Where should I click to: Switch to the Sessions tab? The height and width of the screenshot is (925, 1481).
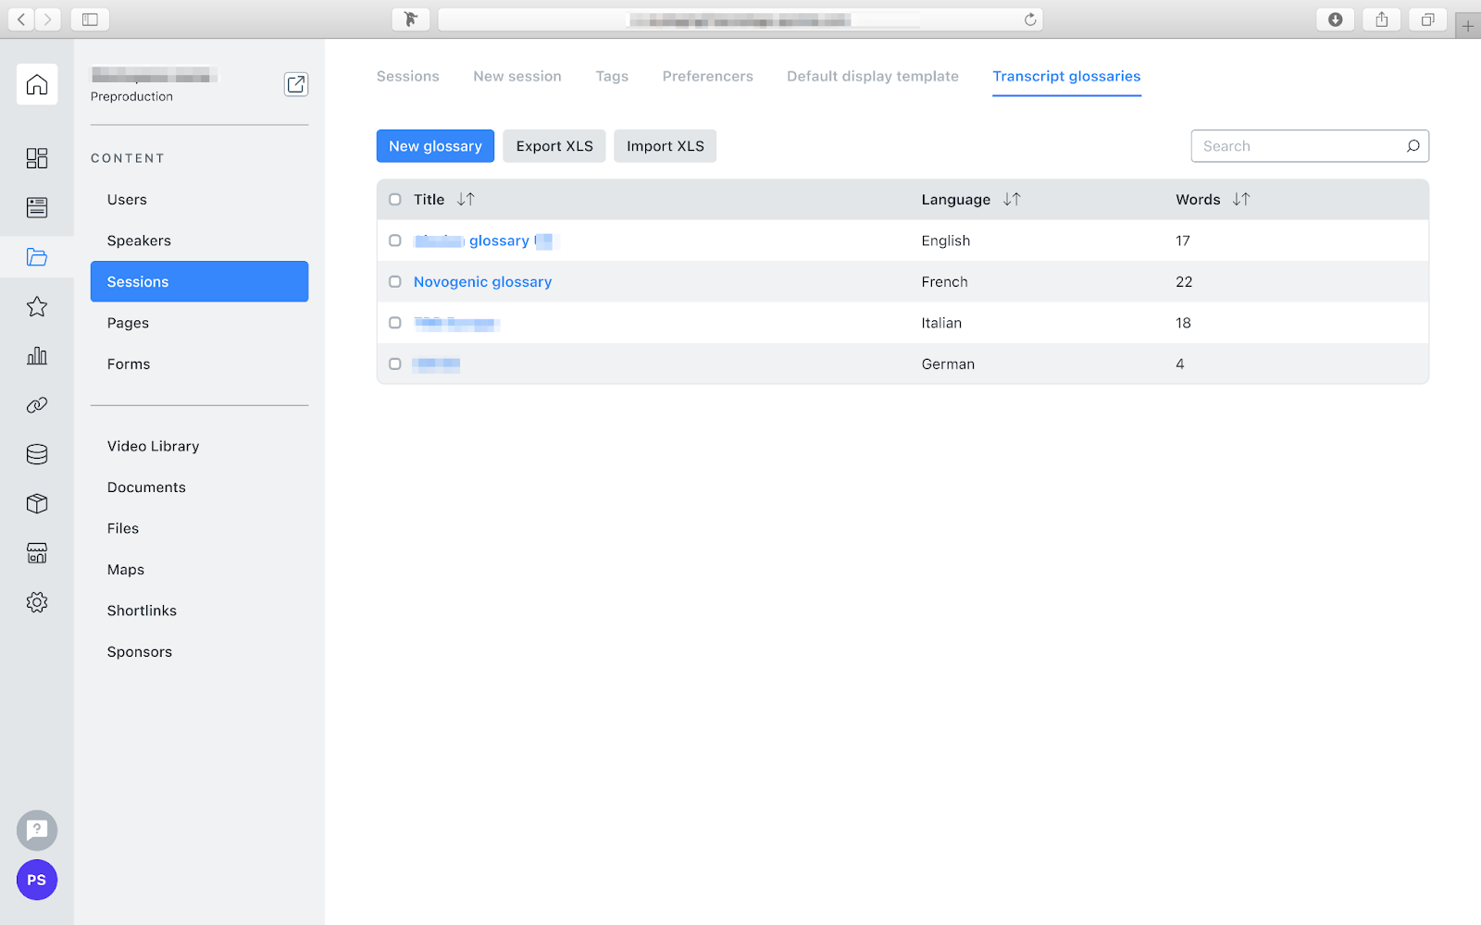tap(408, 76)
